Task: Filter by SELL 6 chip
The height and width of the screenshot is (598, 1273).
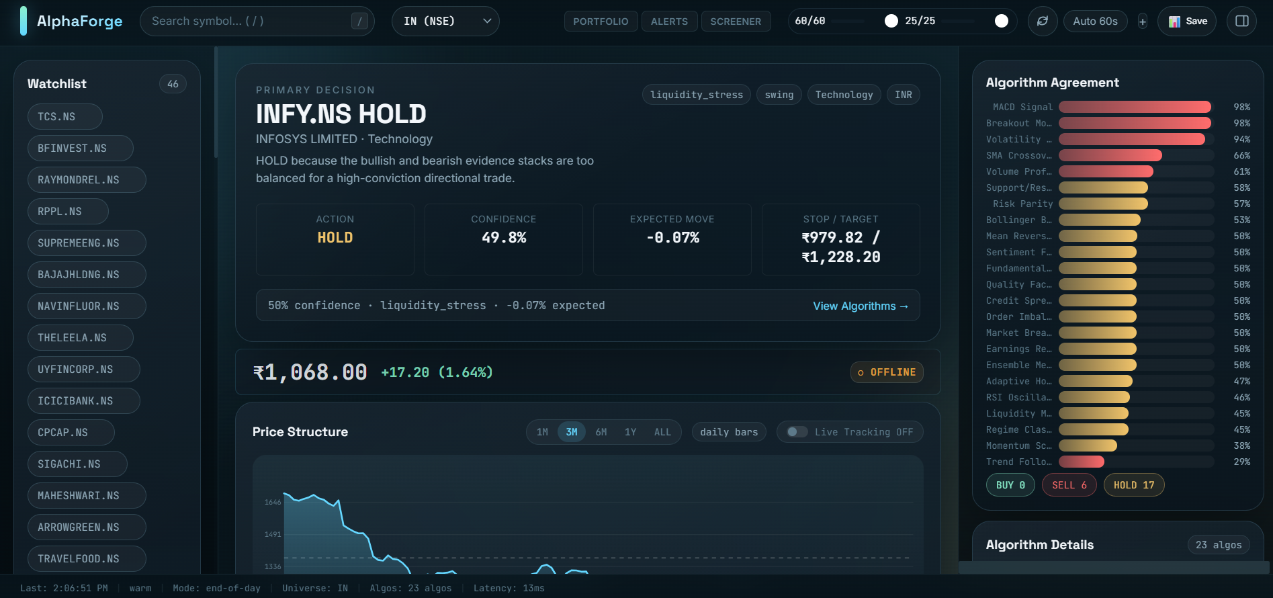Action: click(1069, 485)
